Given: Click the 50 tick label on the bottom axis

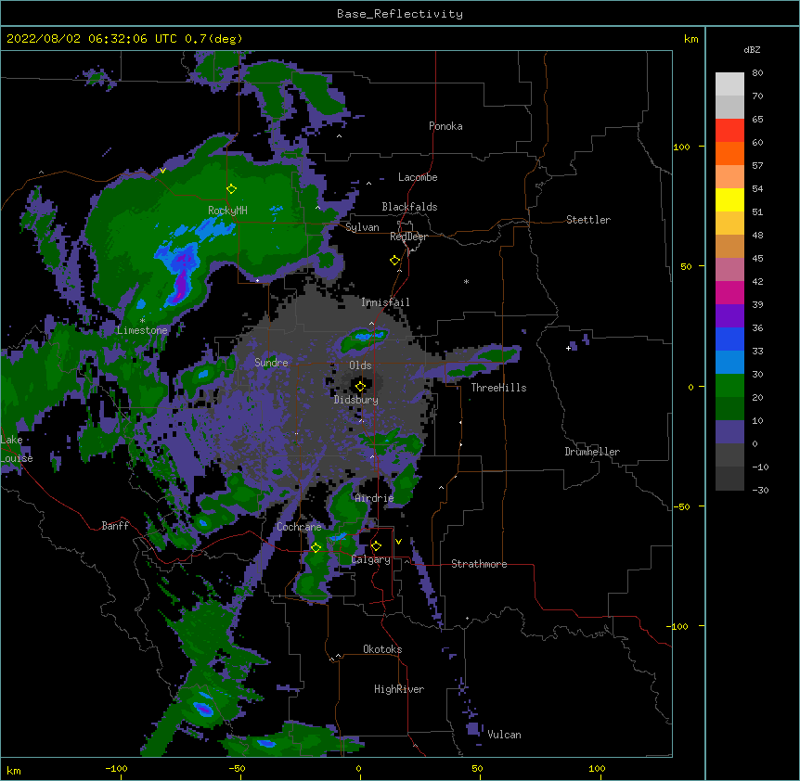Looking at the screenshot, I should (x=477, y=769).
